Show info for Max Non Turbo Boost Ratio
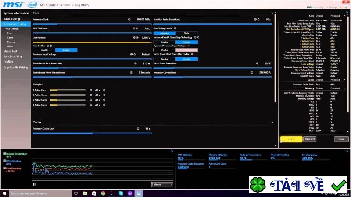Image resolution: width=351 pixels, height=197 pixels. (x=255, y=19)
